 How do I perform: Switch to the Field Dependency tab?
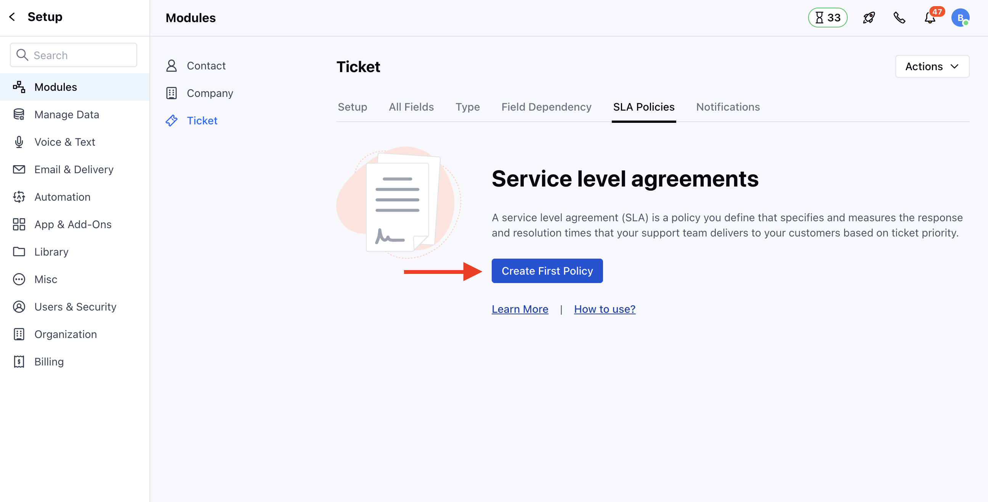(x=546, y=107)
